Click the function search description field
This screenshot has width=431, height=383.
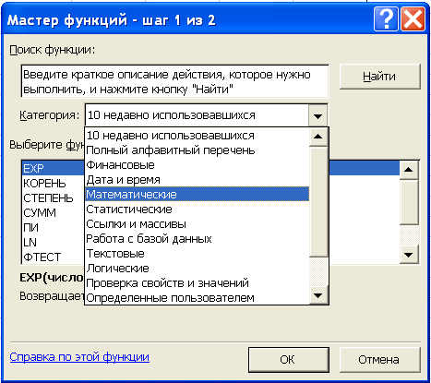pyautogui.click(x=174, y=81)
